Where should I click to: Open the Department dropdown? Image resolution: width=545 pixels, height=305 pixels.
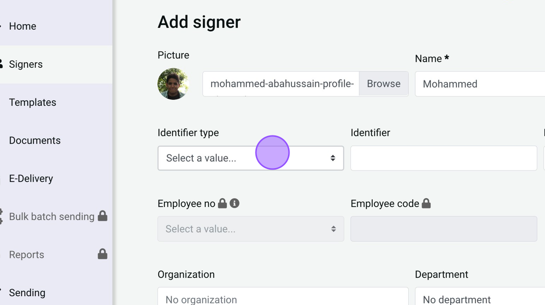479,298
